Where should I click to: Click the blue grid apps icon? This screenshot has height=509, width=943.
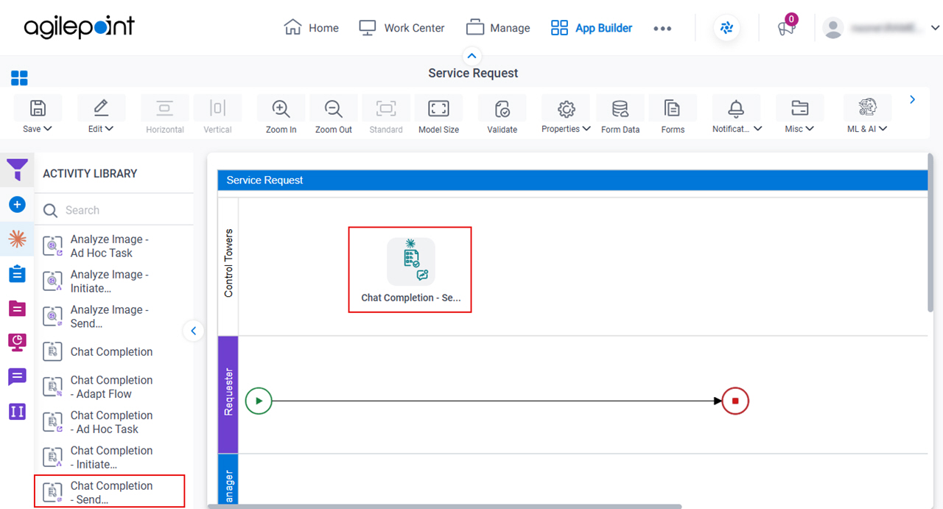click(19, 78)
